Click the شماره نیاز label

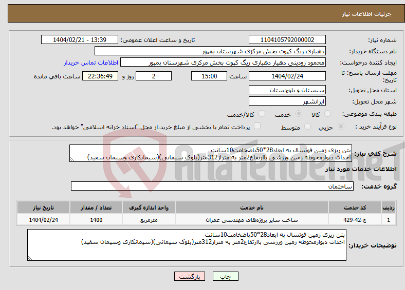point(382,40)
